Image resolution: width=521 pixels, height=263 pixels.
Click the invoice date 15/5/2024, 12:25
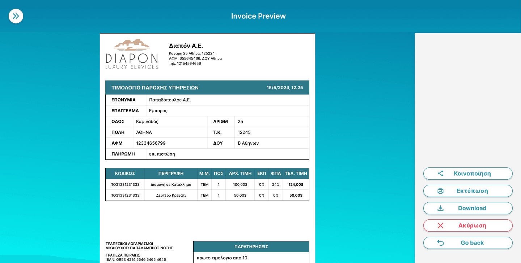pos(285,88)
